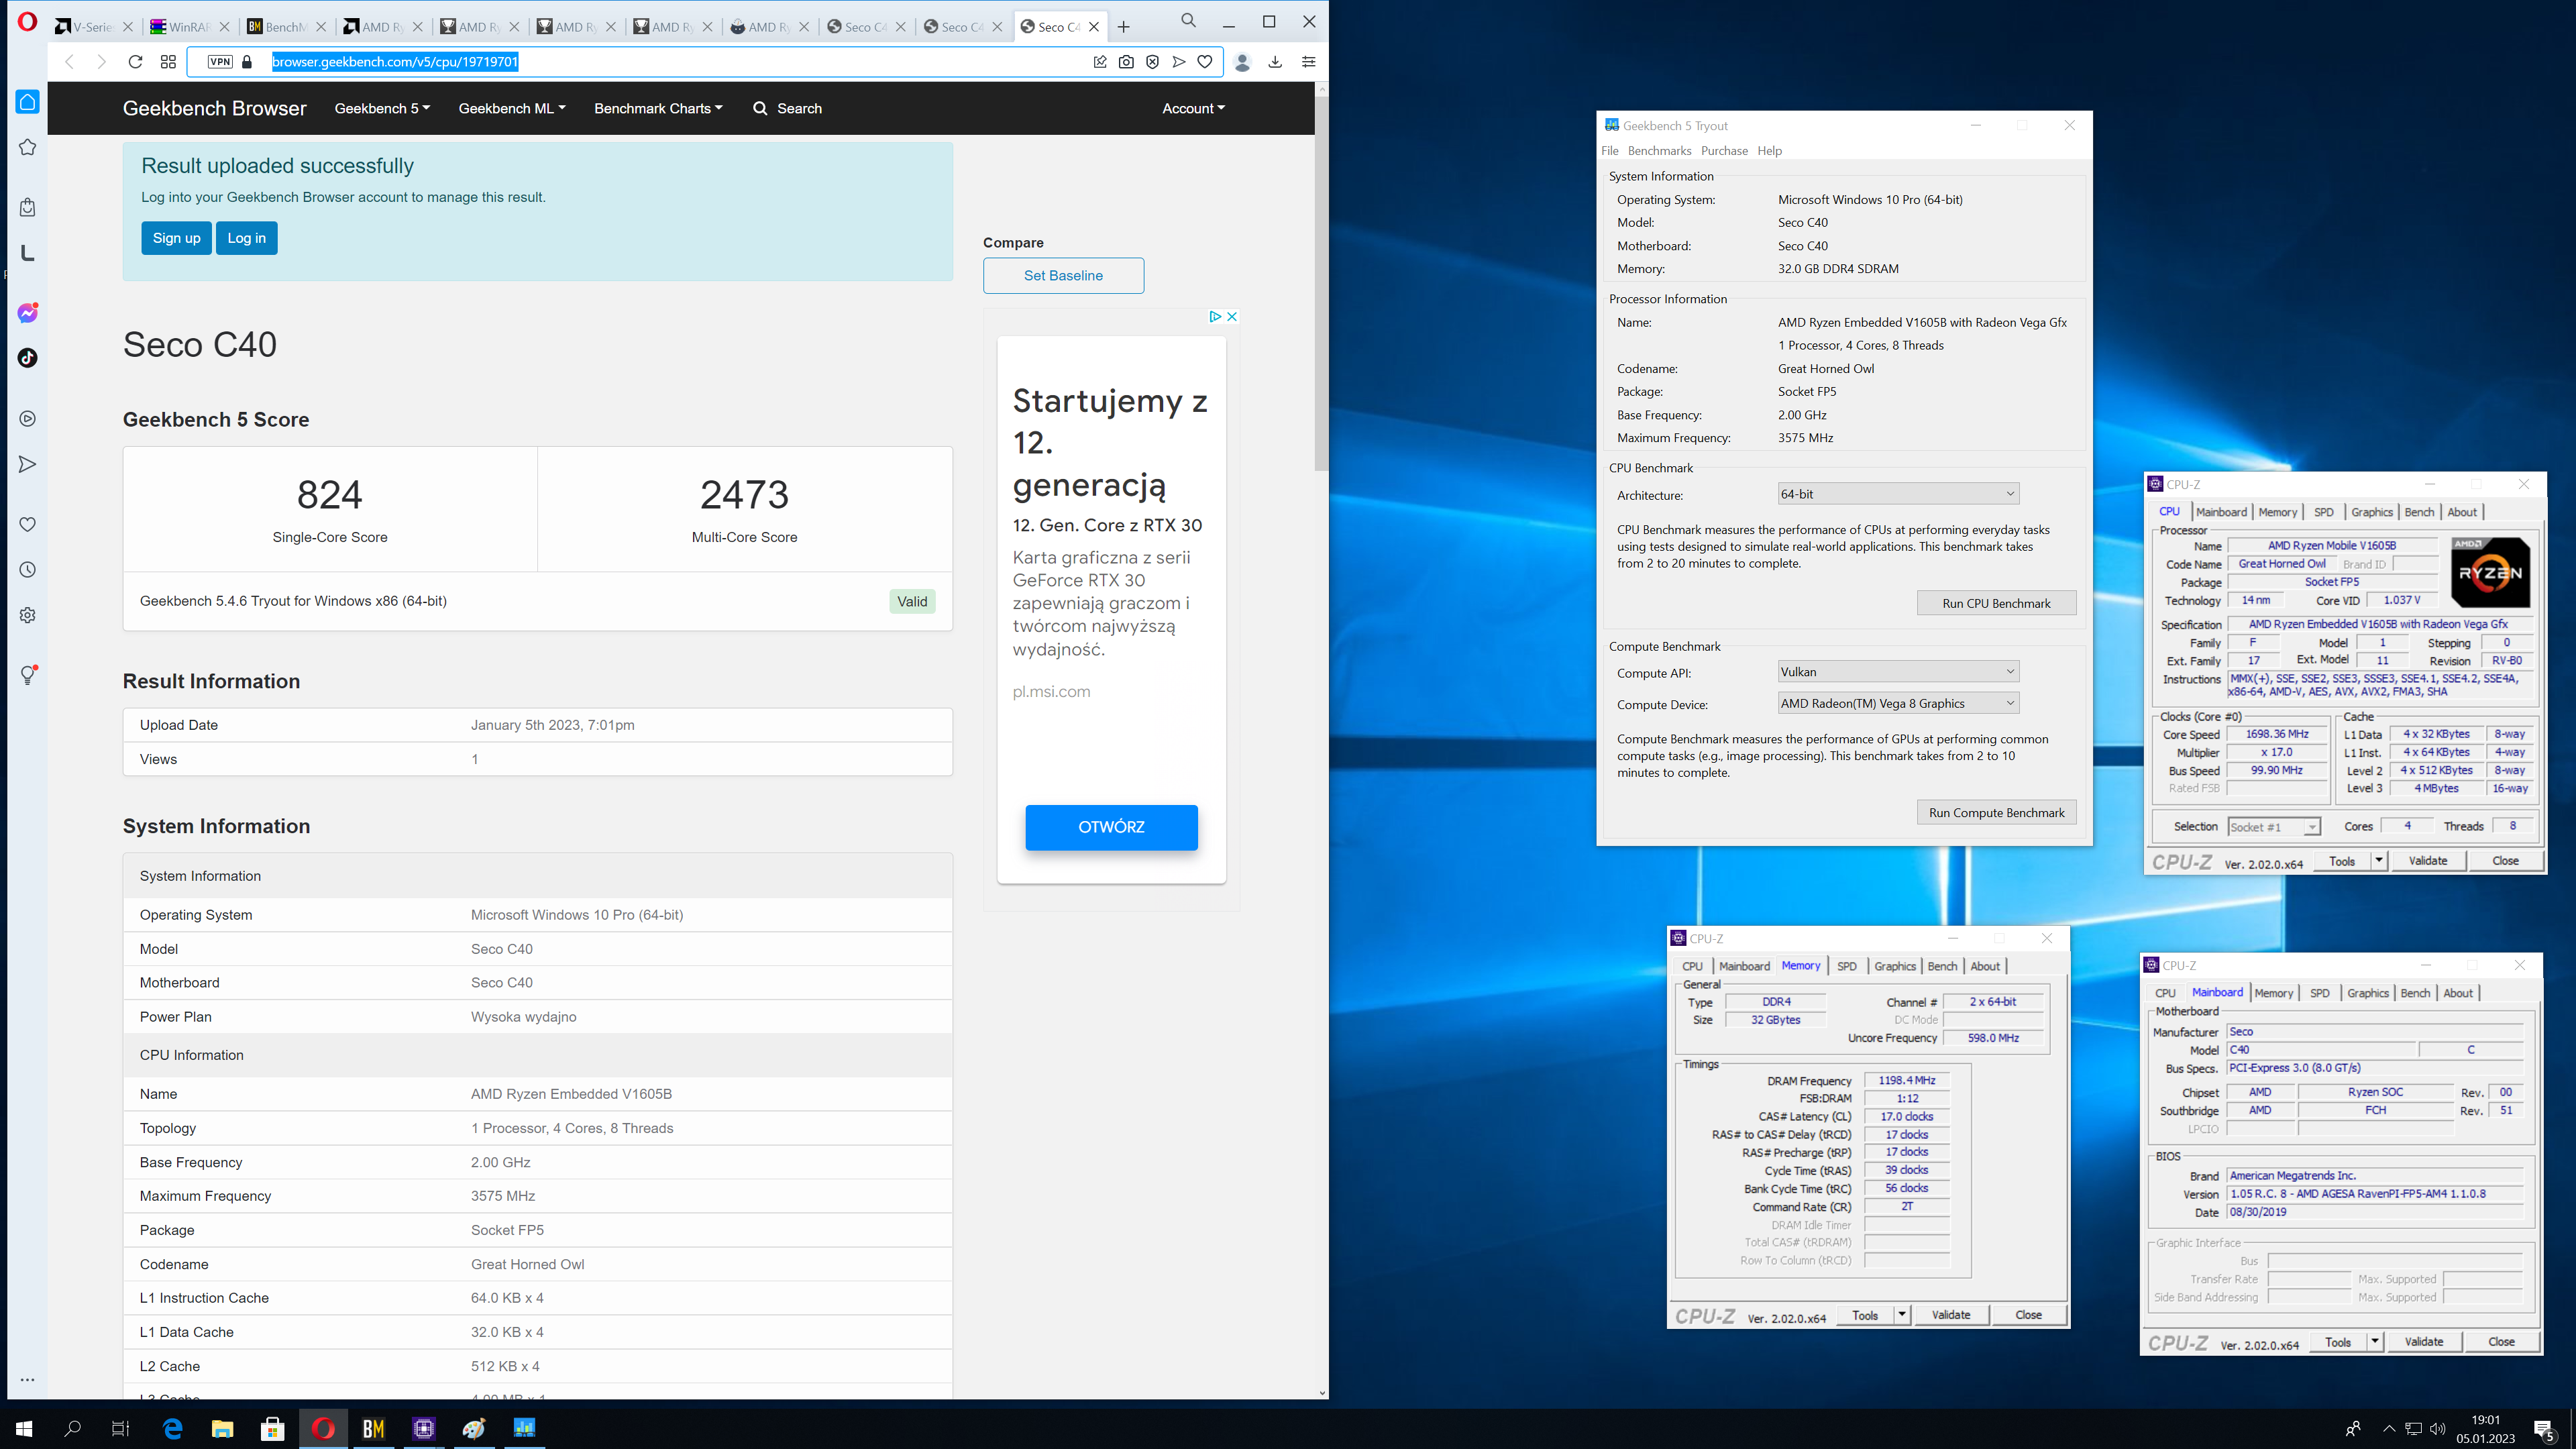
Task: Expand the Account dropdown
Action: (x=1193, y=108)
